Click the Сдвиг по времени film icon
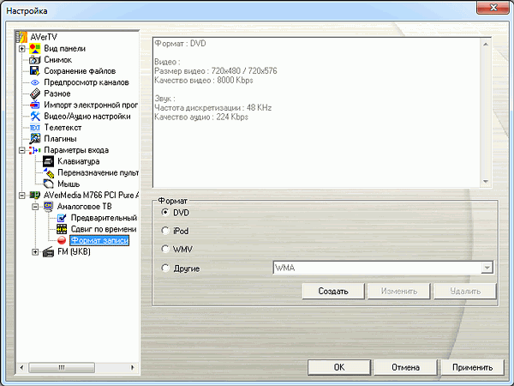514x386 pixels. point(62,229)
